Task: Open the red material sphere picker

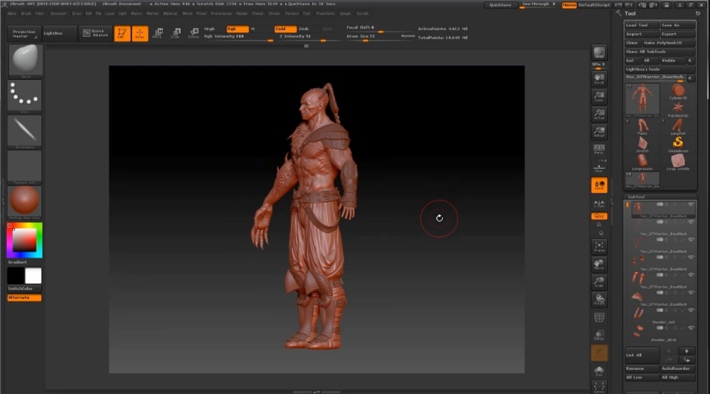Action: click(25, 201)
